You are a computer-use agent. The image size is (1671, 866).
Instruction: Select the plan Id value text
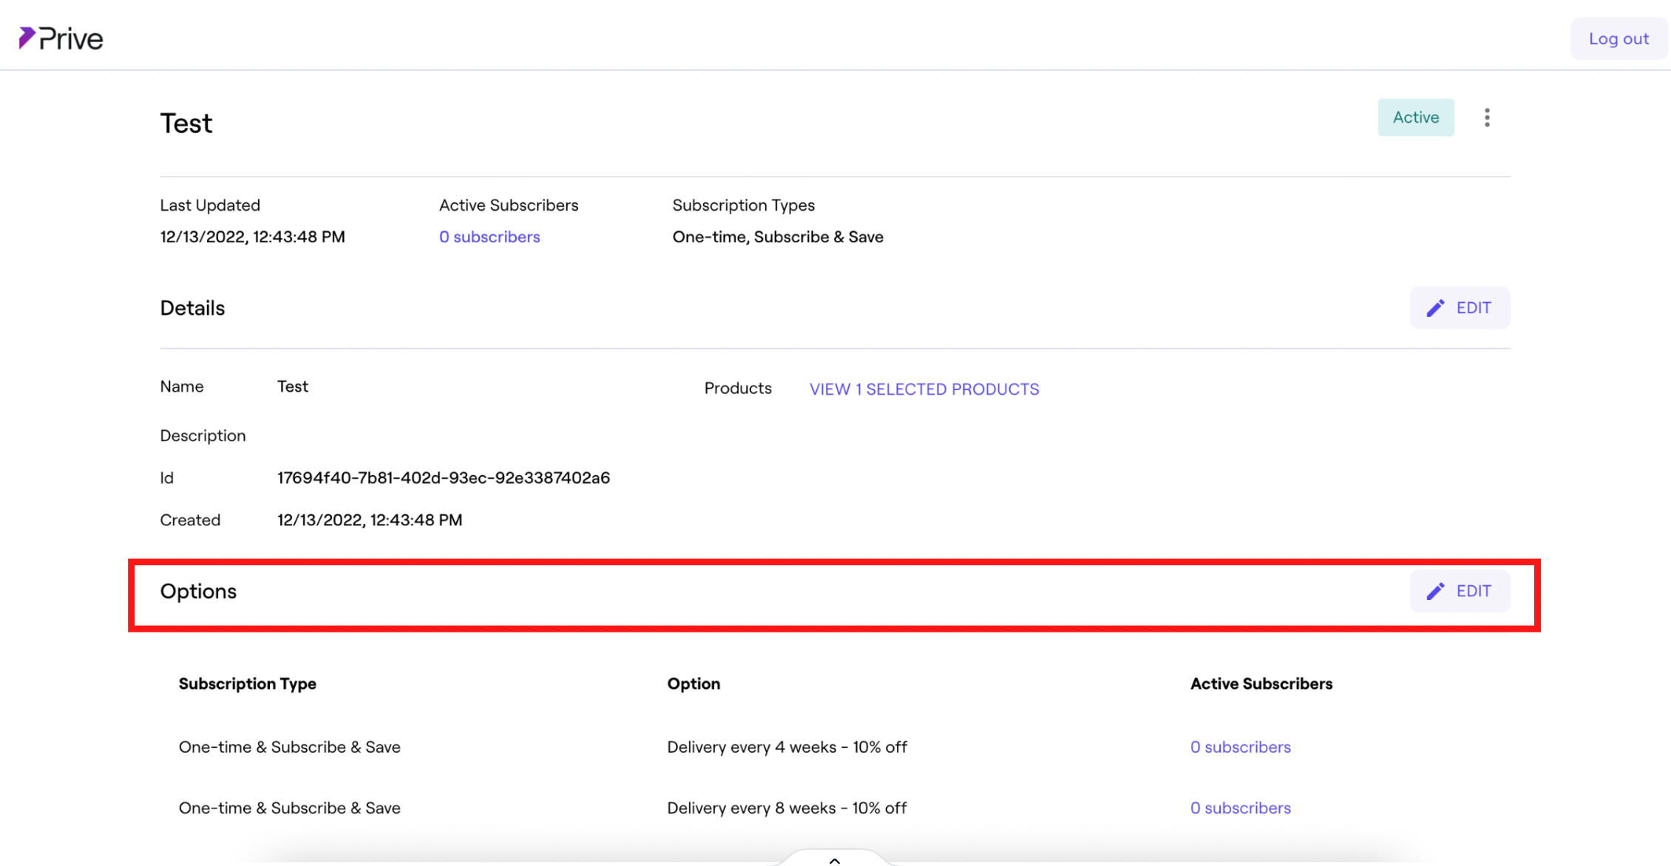(443, 478)
